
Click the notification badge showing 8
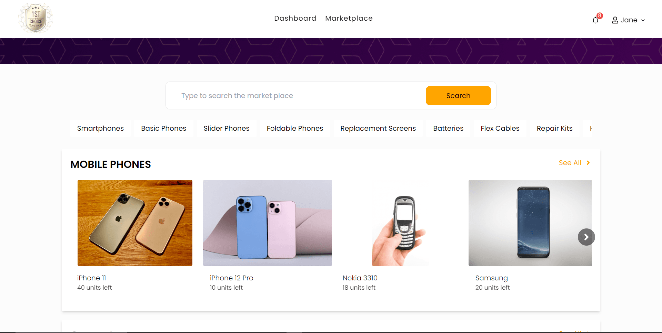tap(599, 15)
